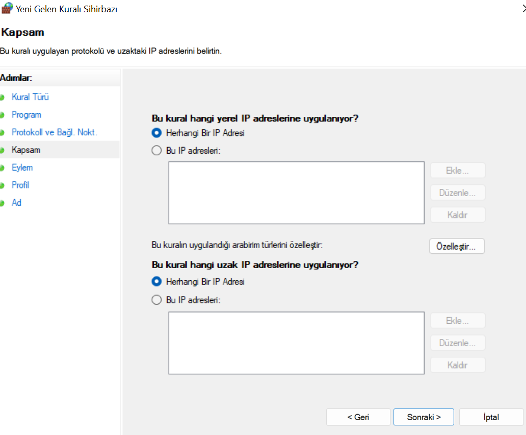Select "Herhangi Bir IP Adresi" for local addresses
526x435 pixels.
(x=157, y=133)
